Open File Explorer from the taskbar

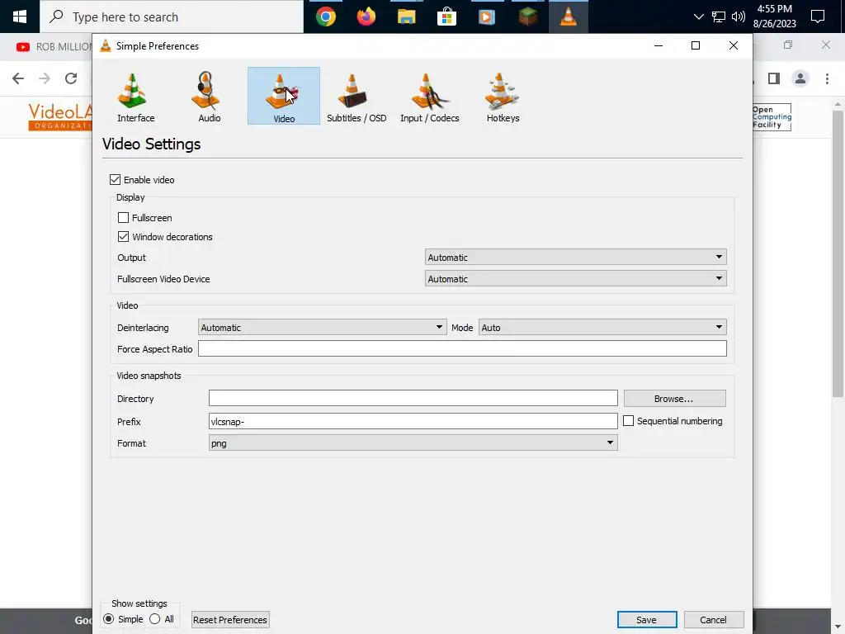click(x=406, y=17)
